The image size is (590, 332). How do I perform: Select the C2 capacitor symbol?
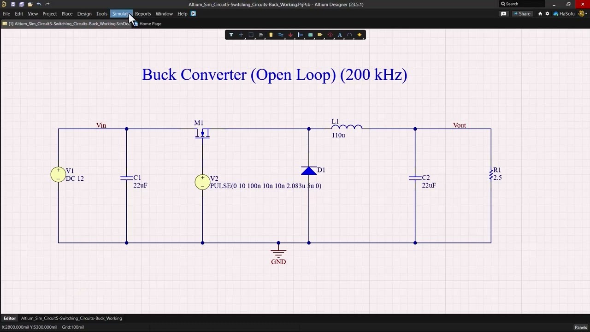pyautogui.click(x=415, y=178)
